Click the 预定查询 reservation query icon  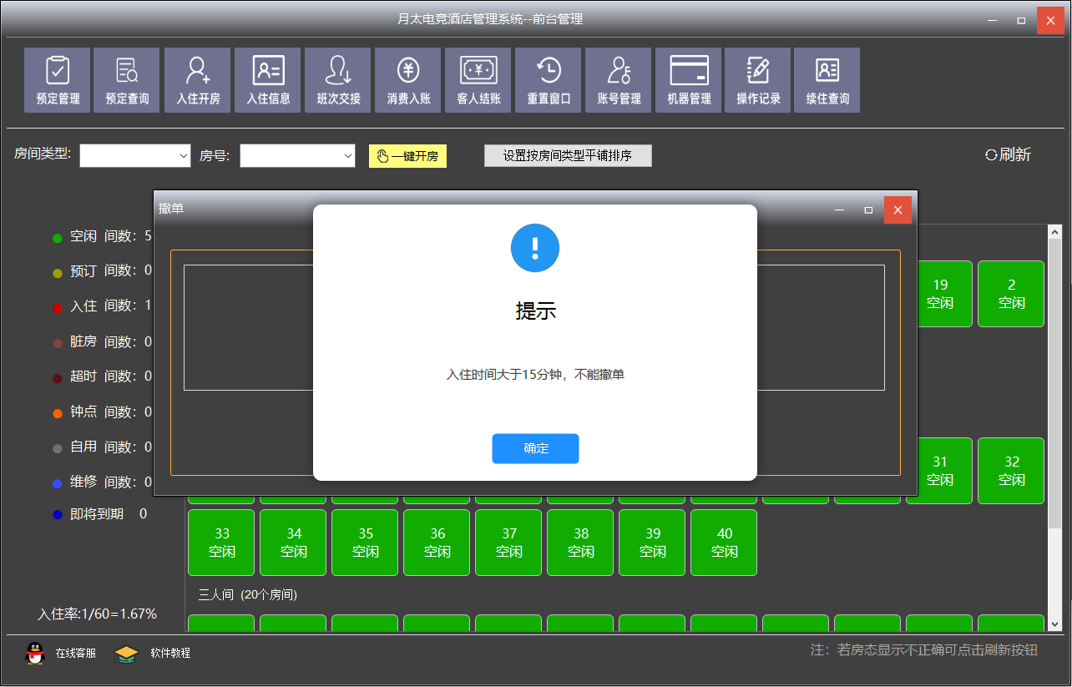pos(127,80)
